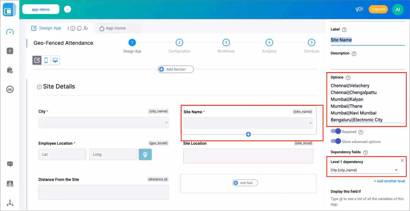
Task: Click the Add Section button
Action: [x=176, y=69]
